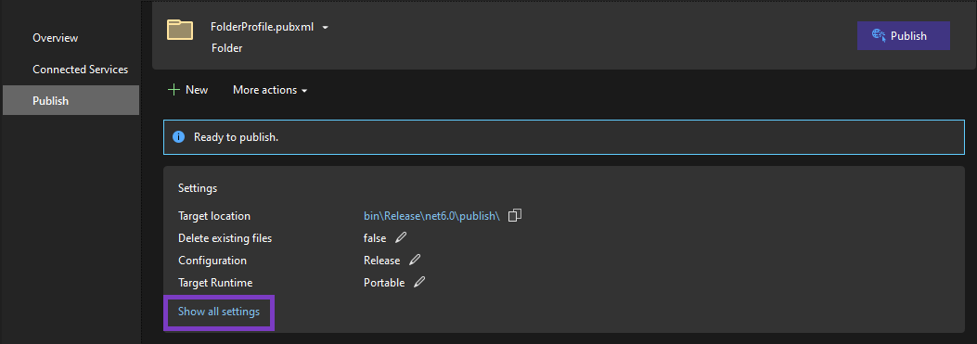Click the 'Target Runtime' label
Image resolution: width=977 pixels, height=344 pixels.
click(x=215, y=282)
